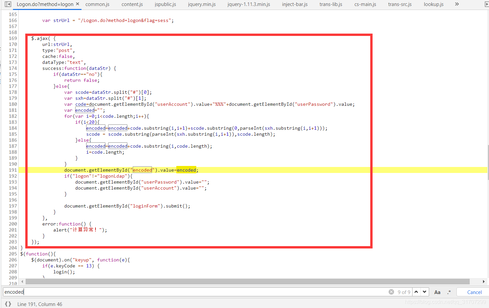Screen dimensions: 489x308
Task: Switch to inject-bar.js tab
Action: click(295, 4)
